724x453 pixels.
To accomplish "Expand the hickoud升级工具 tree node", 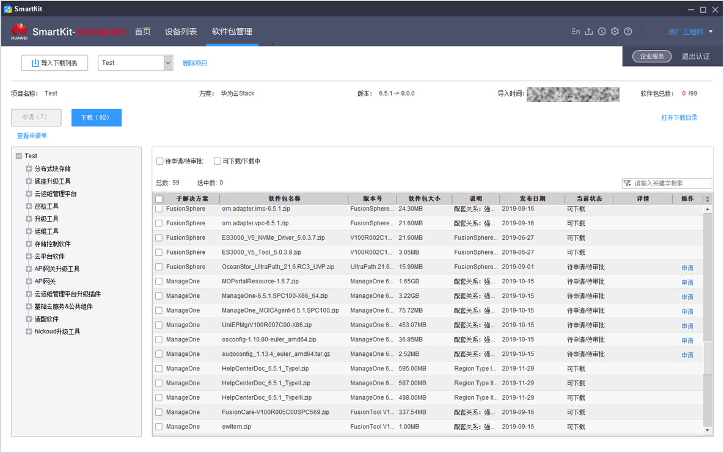I will click(x=29, y=332).
